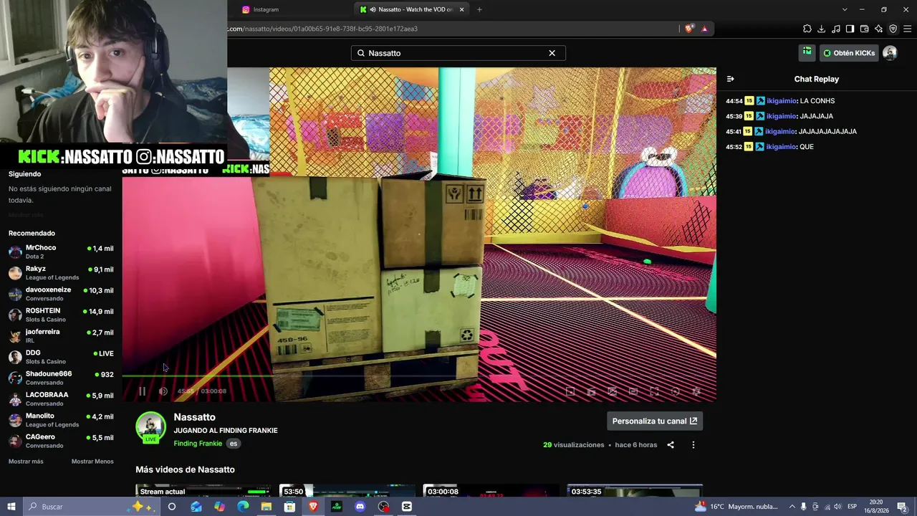Open Microsoft Edge from the taskbar
The height and width of the screenshot is (516, 917).
tap(243, 507)
